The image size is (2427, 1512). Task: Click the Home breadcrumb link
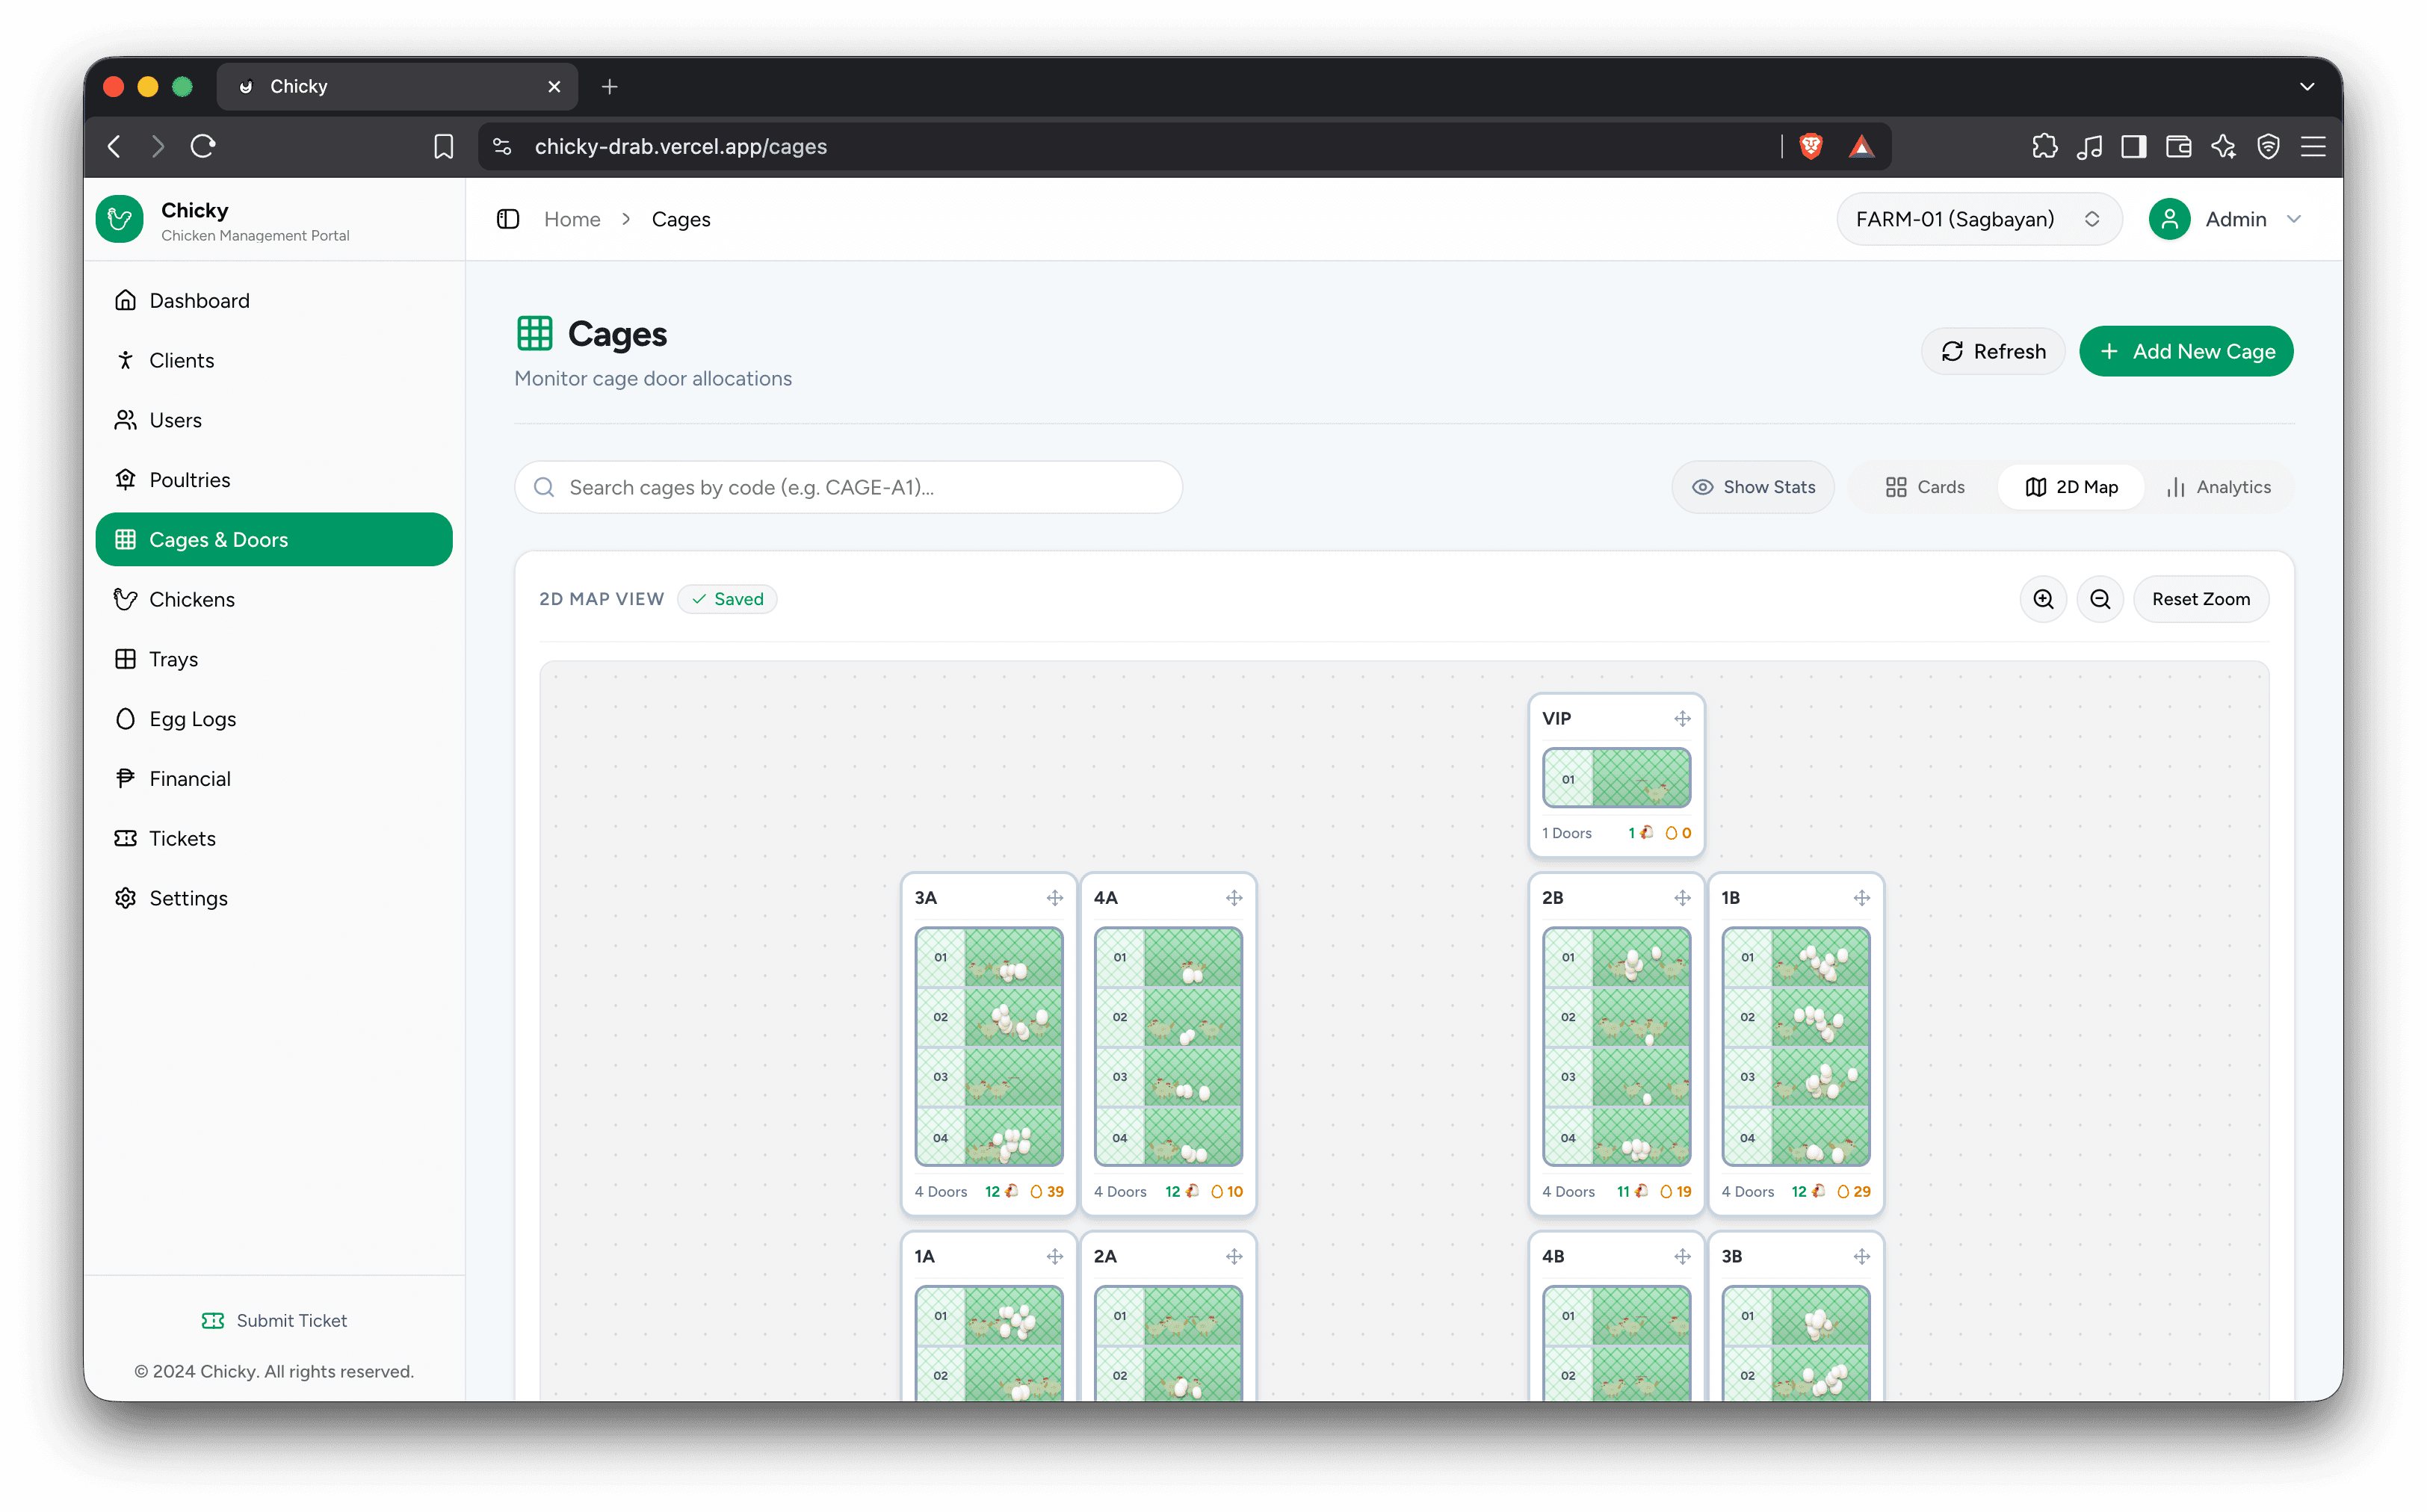point(572,219)
